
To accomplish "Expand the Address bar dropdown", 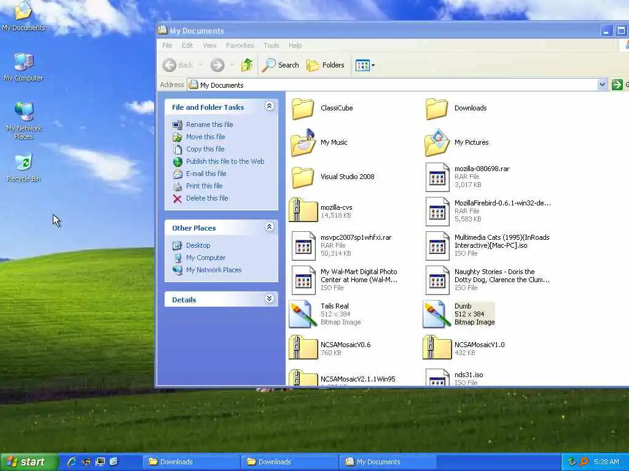I will [602, 85].
